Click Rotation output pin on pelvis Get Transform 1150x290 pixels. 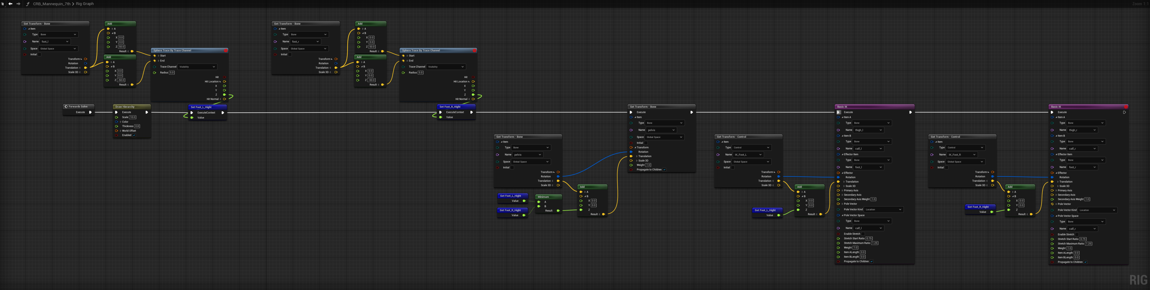(x=558, y=176)
